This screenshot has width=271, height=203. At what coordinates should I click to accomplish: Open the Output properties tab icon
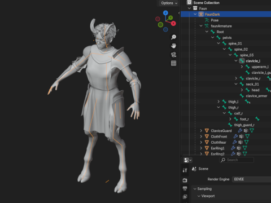point(185,188)
